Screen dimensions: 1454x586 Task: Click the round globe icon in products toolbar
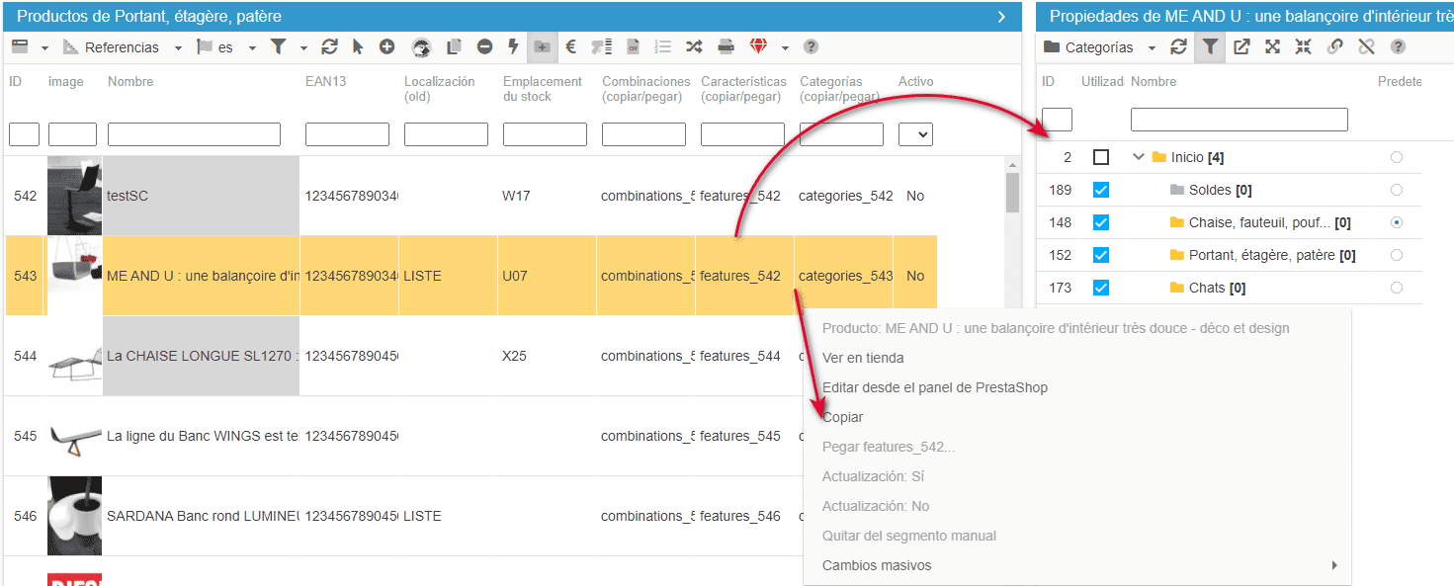[x=421, y=47]
